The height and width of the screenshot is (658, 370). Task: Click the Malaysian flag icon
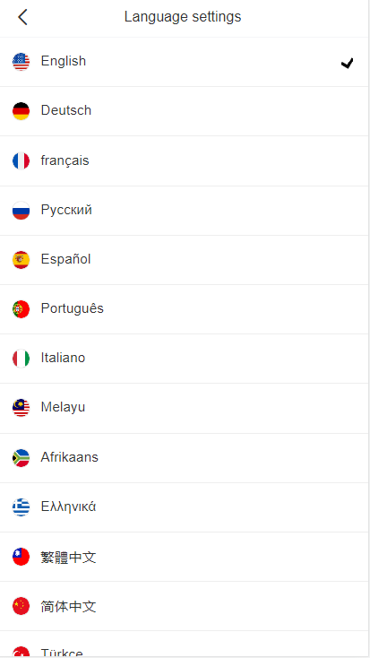tap(21, 408)
